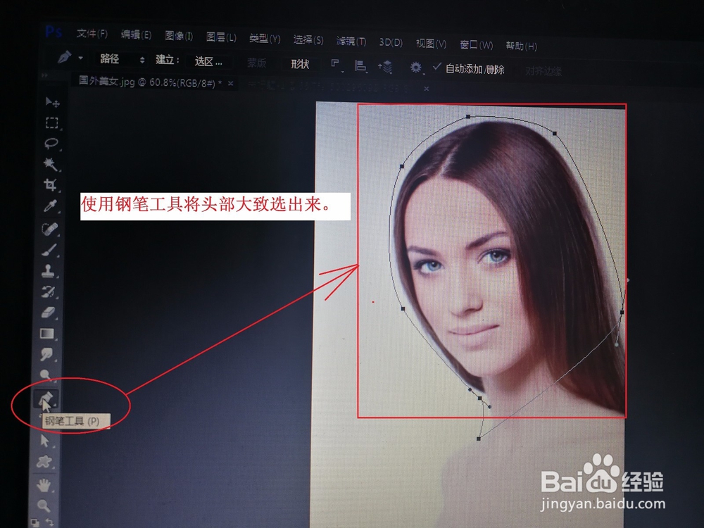Open the 路径 tool mode dropdown
This screenshot has height=528, width=704.
tap(121, 59)
